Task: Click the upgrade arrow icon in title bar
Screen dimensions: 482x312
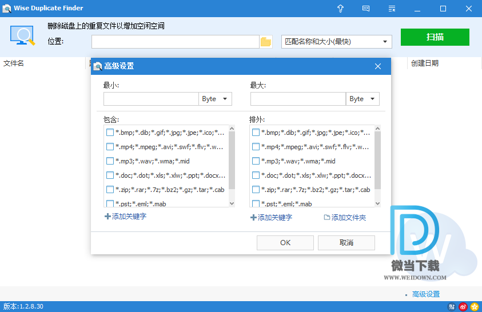Action: point(340,9)
